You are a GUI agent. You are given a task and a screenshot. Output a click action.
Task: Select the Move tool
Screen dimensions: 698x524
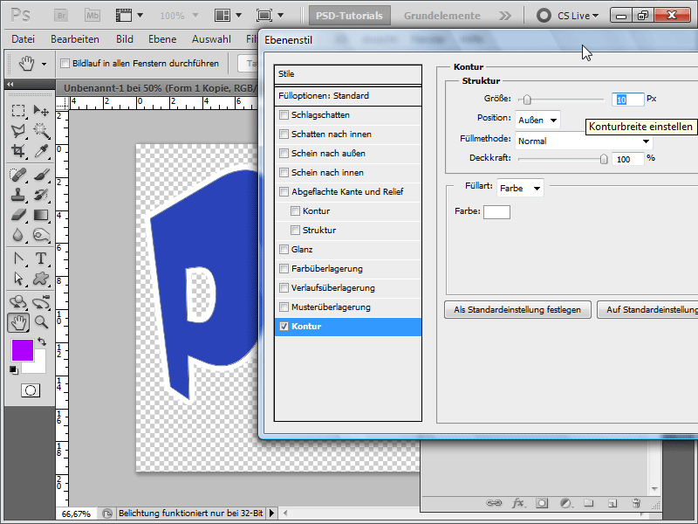41,110
